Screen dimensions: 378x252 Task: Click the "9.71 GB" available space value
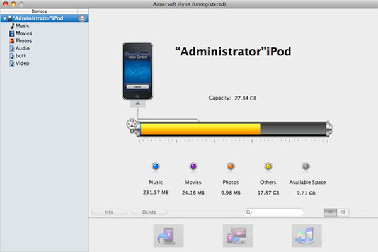(306, 193)
